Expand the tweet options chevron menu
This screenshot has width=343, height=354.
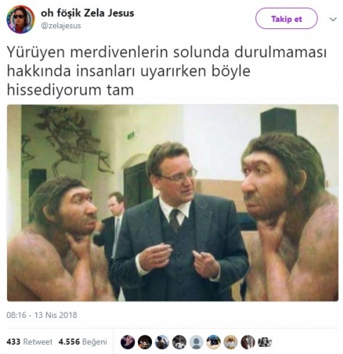333,19
